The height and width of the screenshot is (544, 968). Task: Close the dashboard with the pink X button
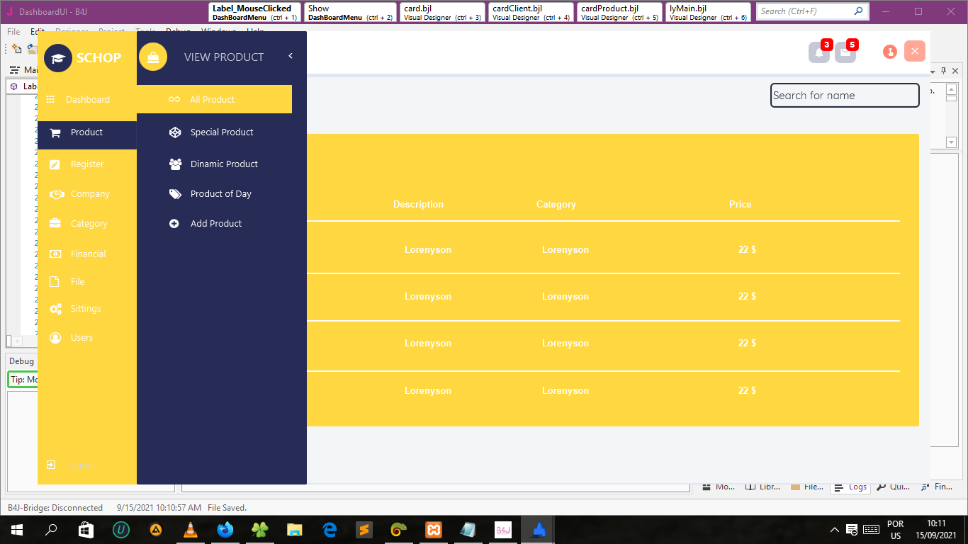(915, 51)
